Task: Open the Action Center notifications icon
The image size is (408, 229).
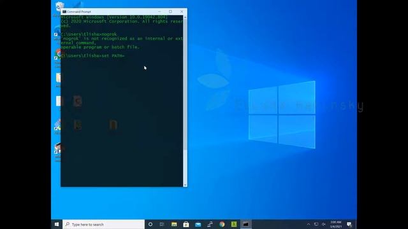Action: [x=349, y=225]
